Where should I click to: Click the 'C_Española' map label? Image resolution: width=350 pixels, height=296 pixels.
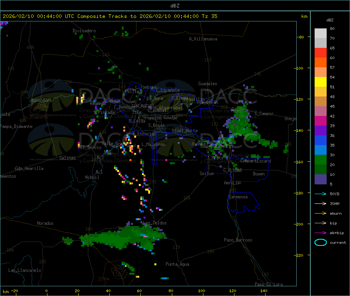coord(168,90)
